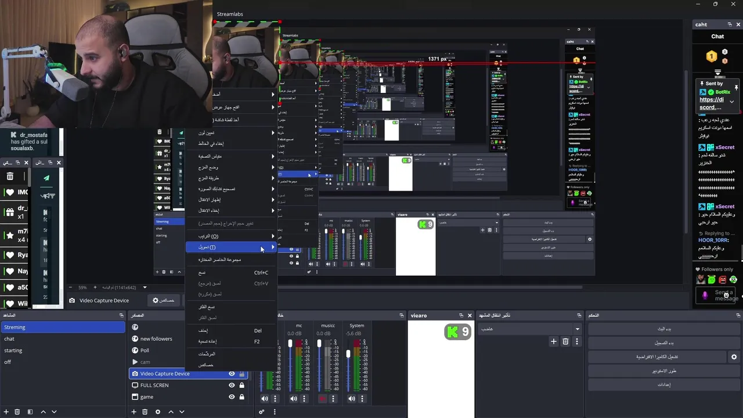Viewport: 743px width, 418px height.
Task: Unlock the game source
Action: pyautogui.click(x=242, y=397)
